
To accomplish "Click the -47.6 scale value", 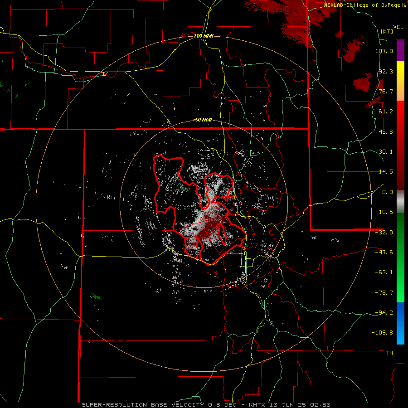I will [x=384, y=253].
